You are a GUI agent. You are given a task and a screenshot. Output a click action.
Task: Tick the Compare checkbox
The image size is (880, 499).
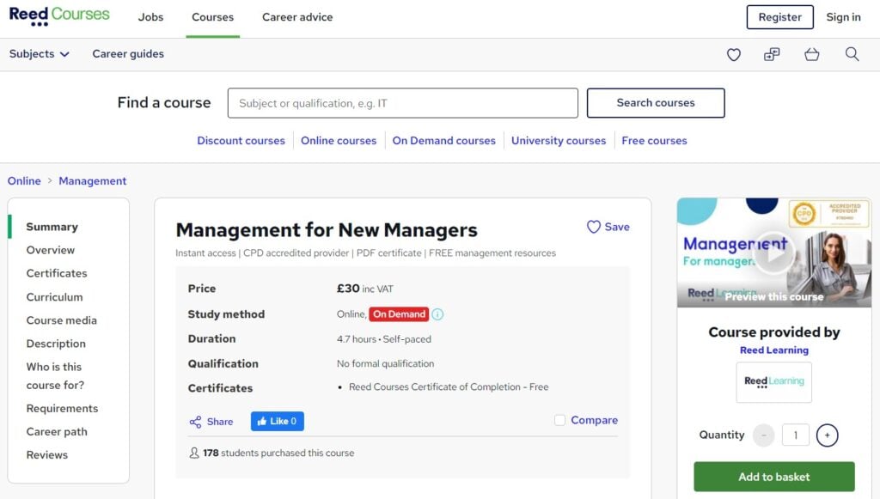point(559,421)
